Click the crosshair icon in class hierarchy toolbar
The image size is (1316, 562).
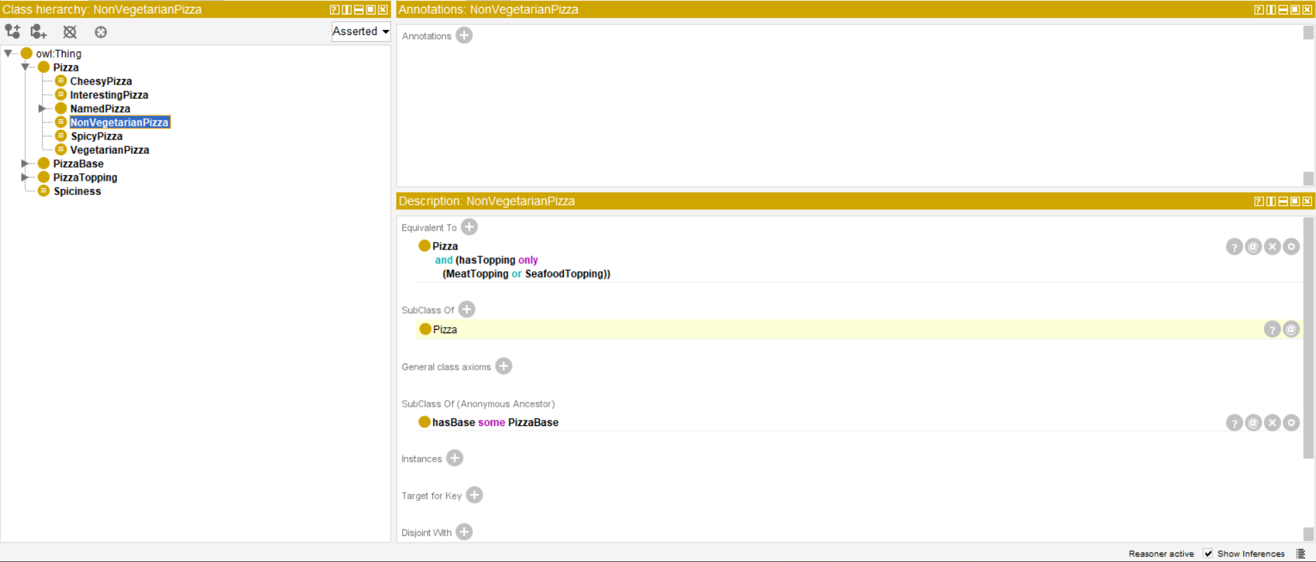[x=100, y=32]
